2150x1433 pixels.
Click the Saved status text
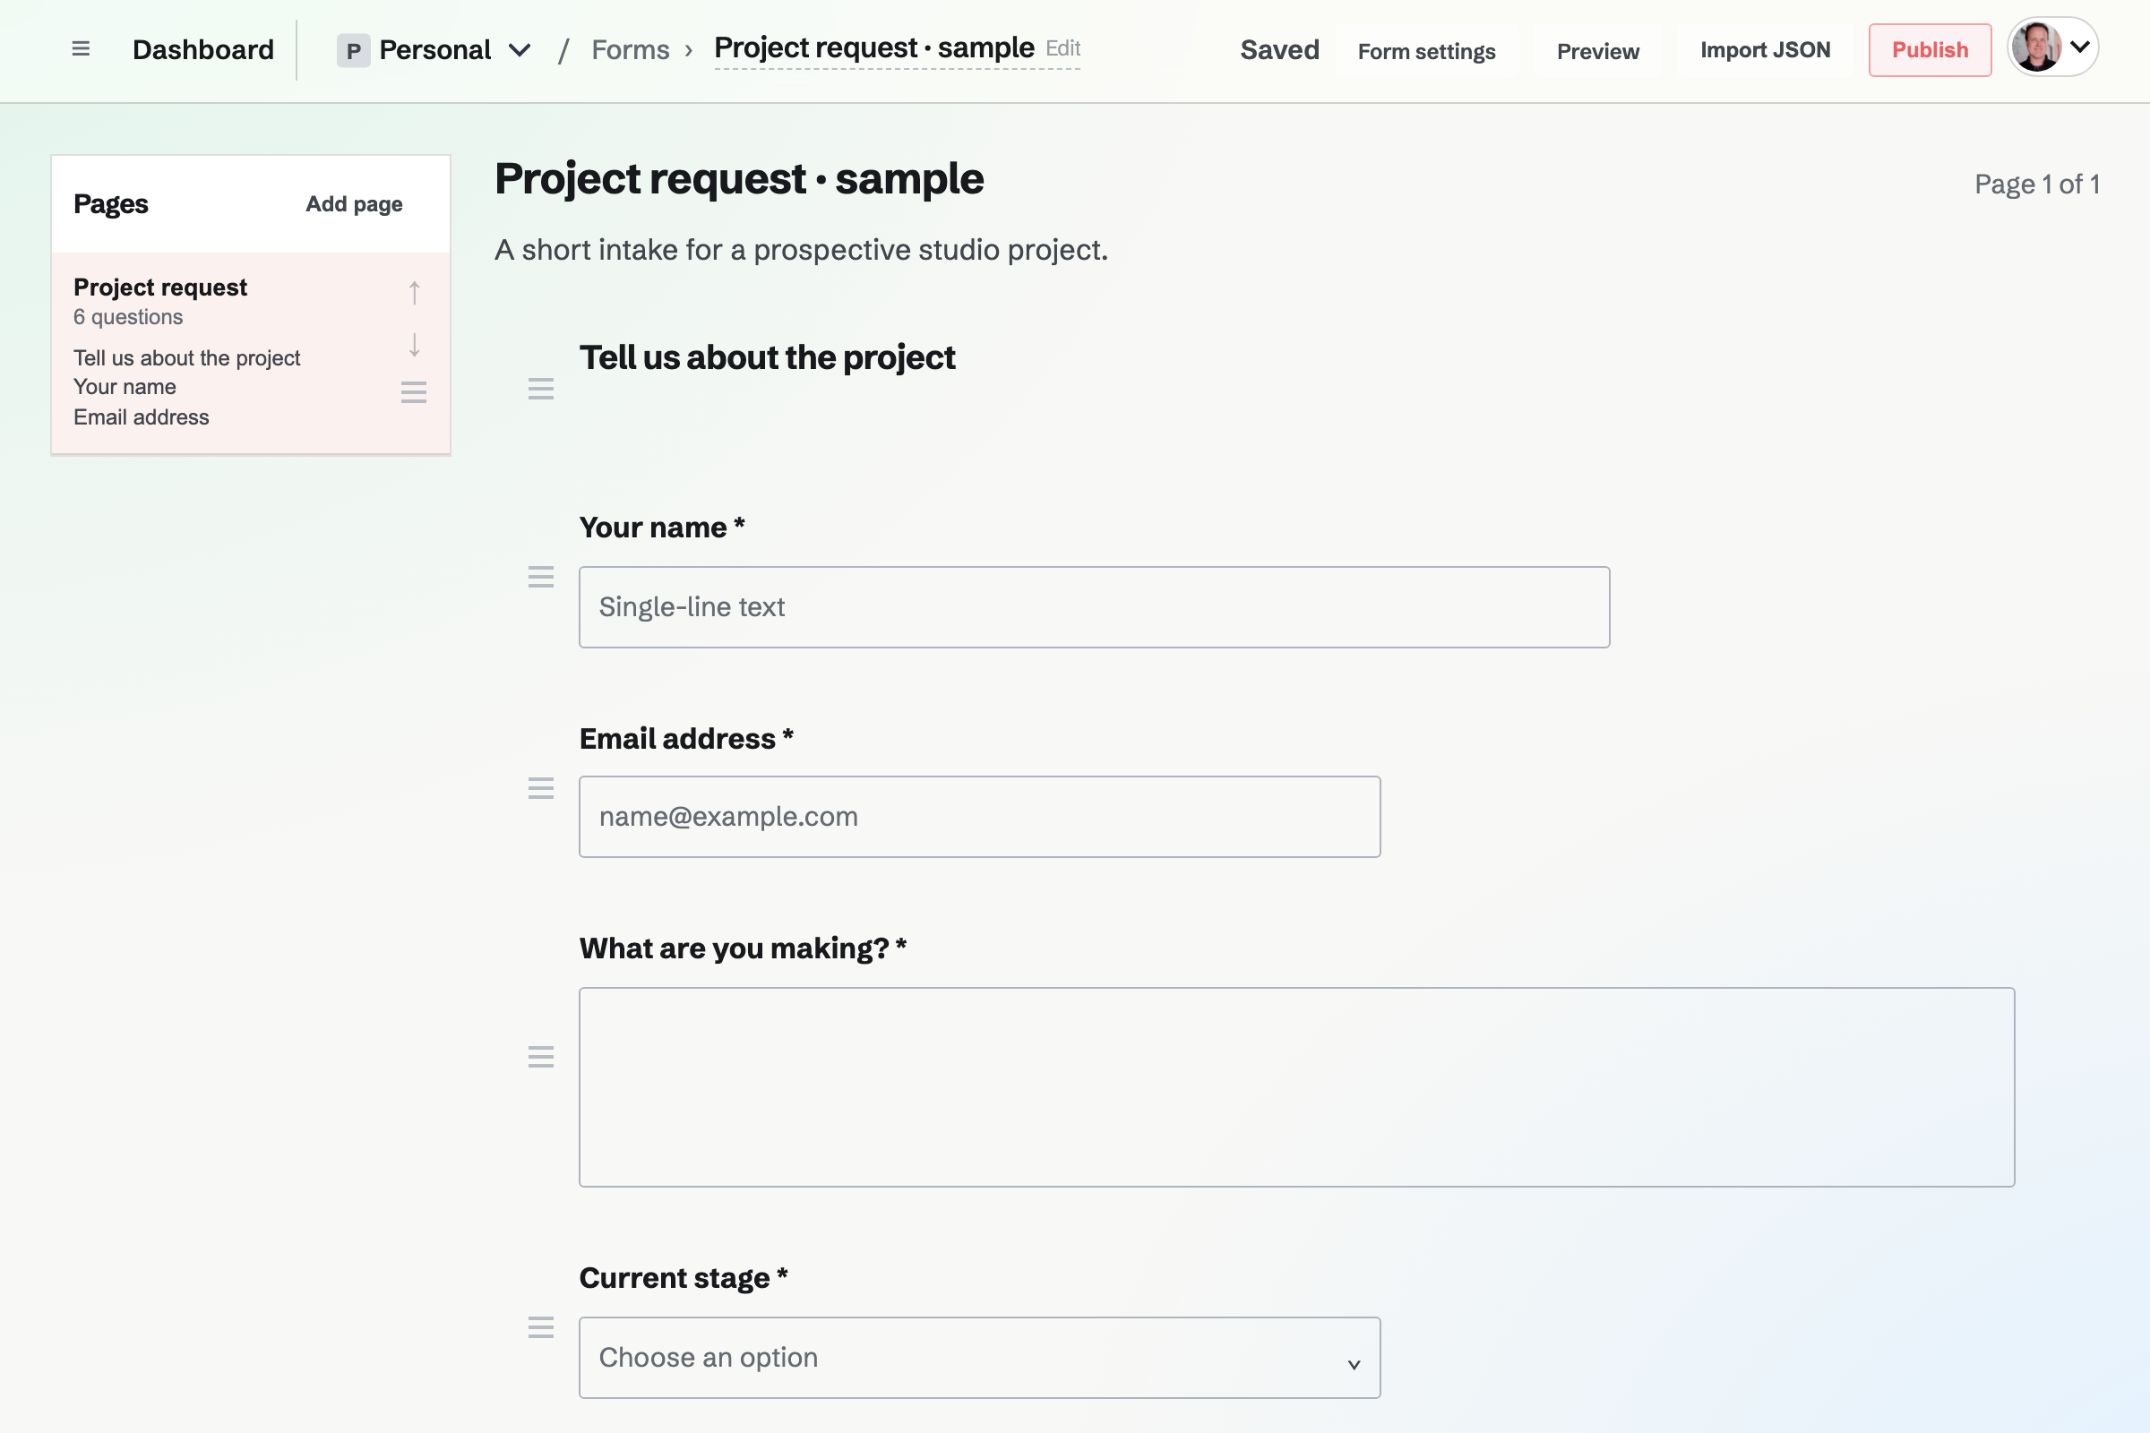[x=1279, y=50]
